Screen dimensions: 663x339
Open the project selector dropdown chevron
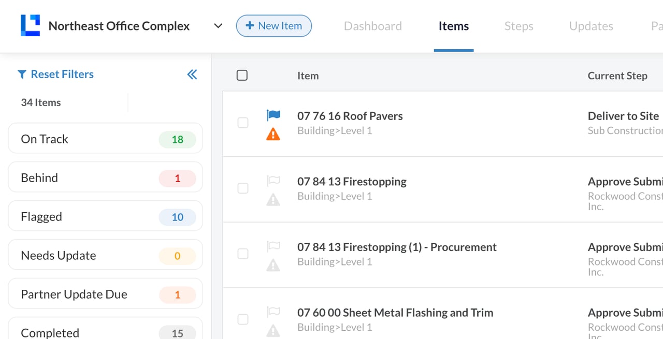pos(218,26)
